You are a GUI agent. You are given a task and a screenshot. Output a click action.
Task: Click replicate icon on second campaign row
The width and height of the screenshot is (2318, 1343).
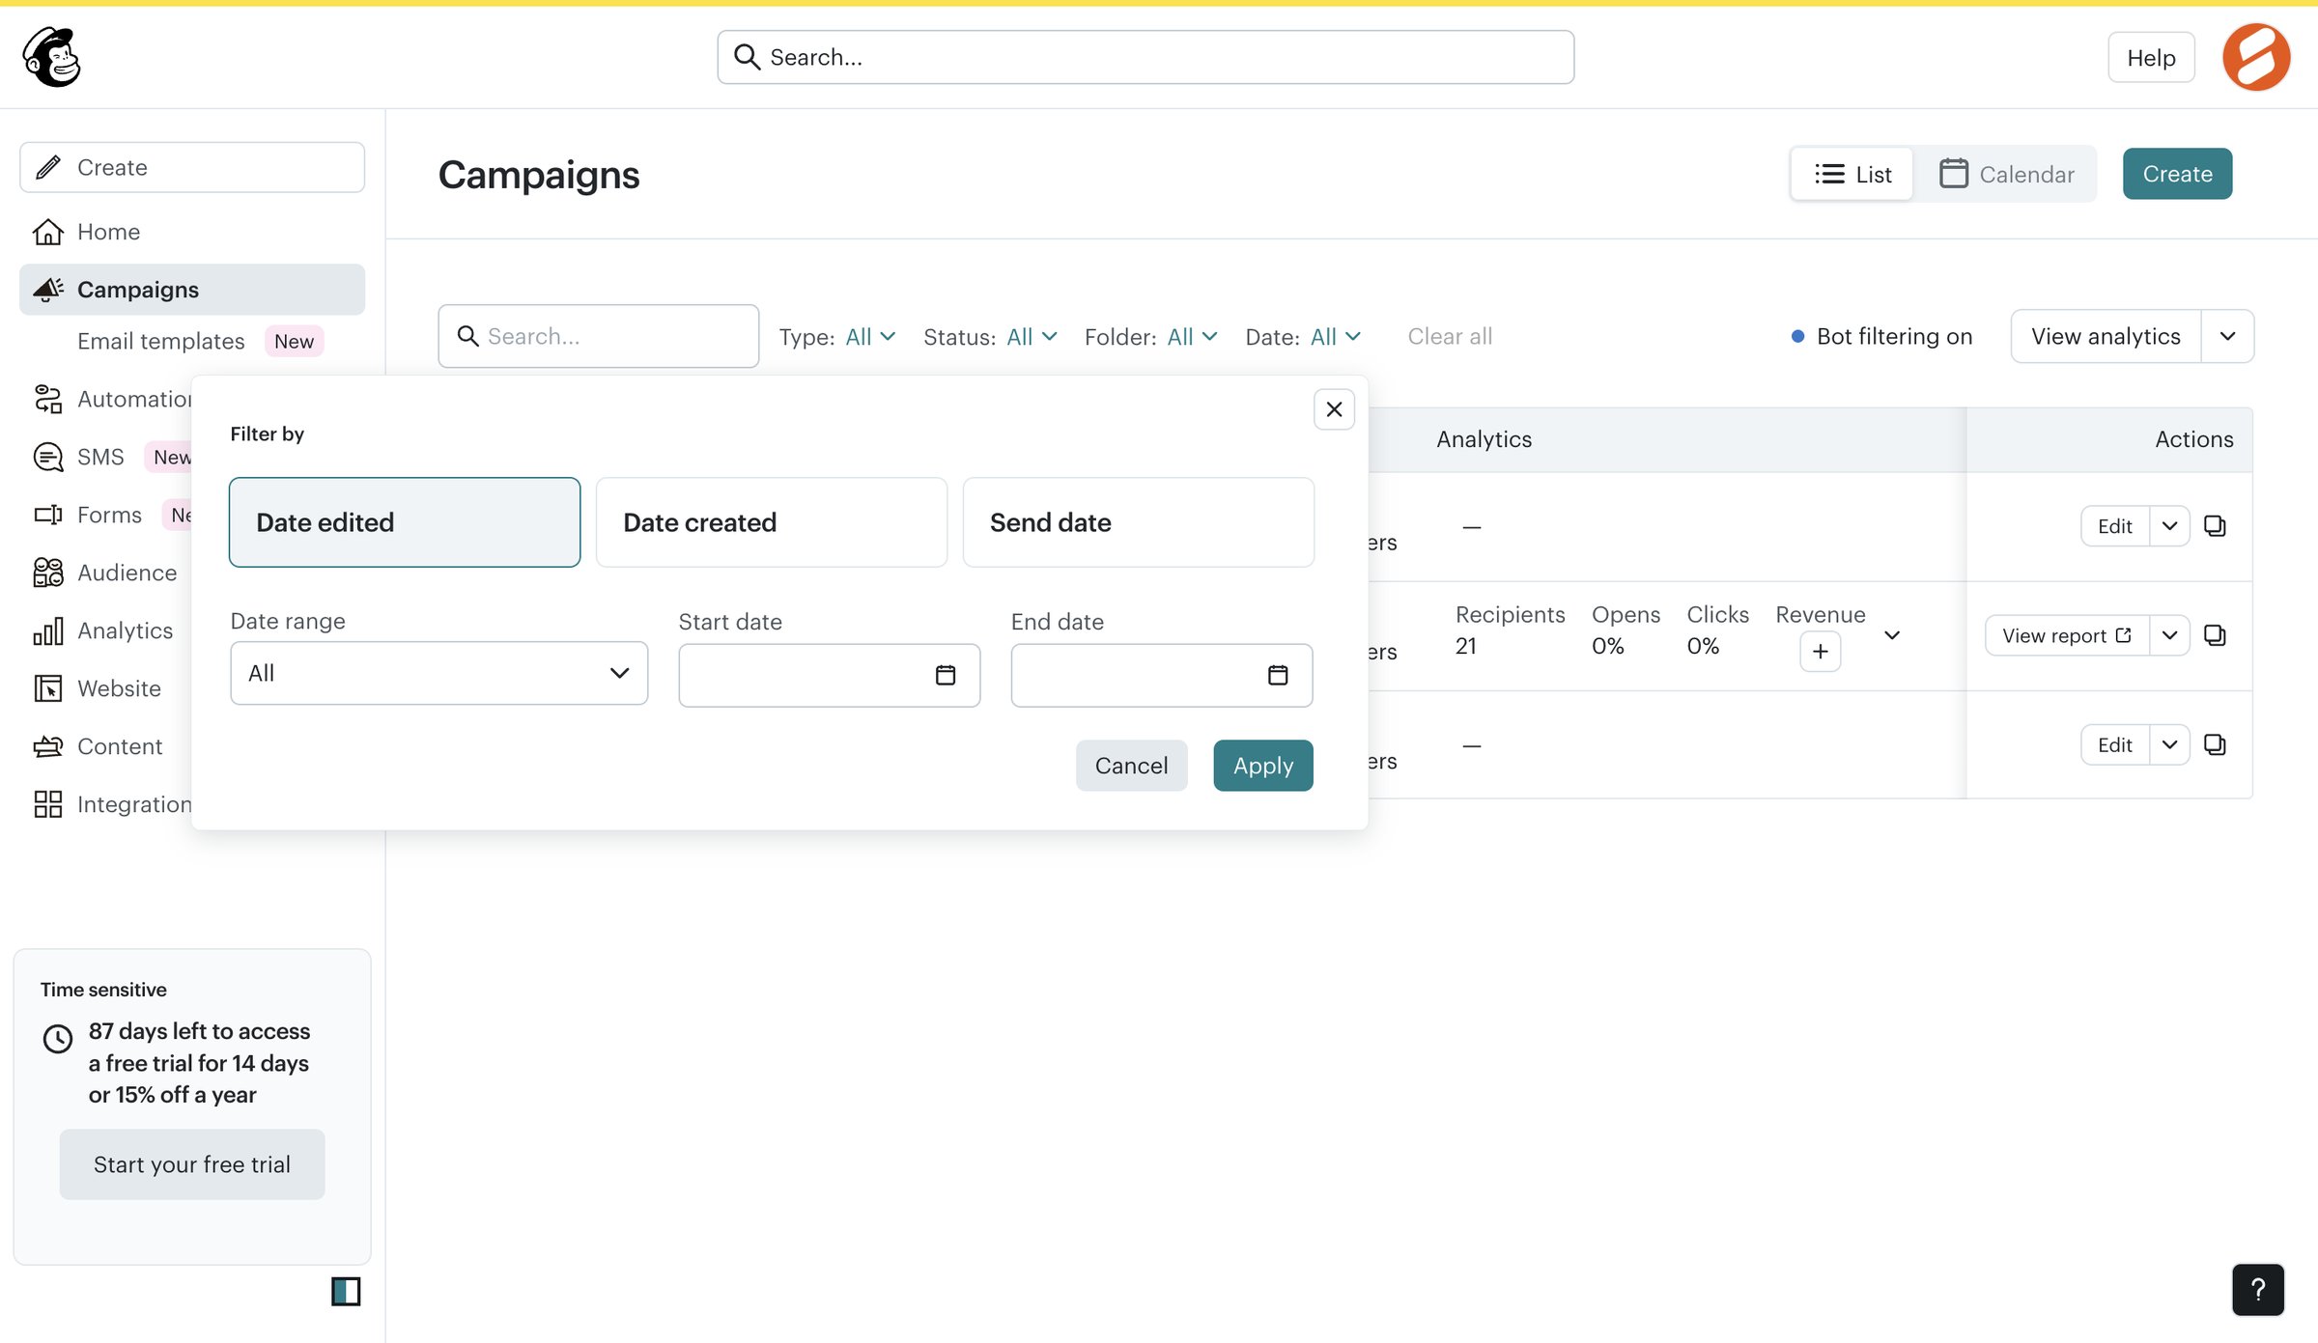click(x=2215, y=635)
